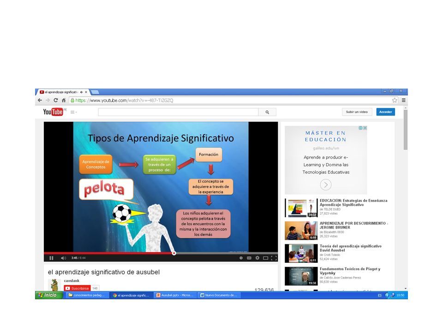Click in the YouTube search box
Image resolution: width=443 pixels, height=332 pixels.
(x=178, y=112)
